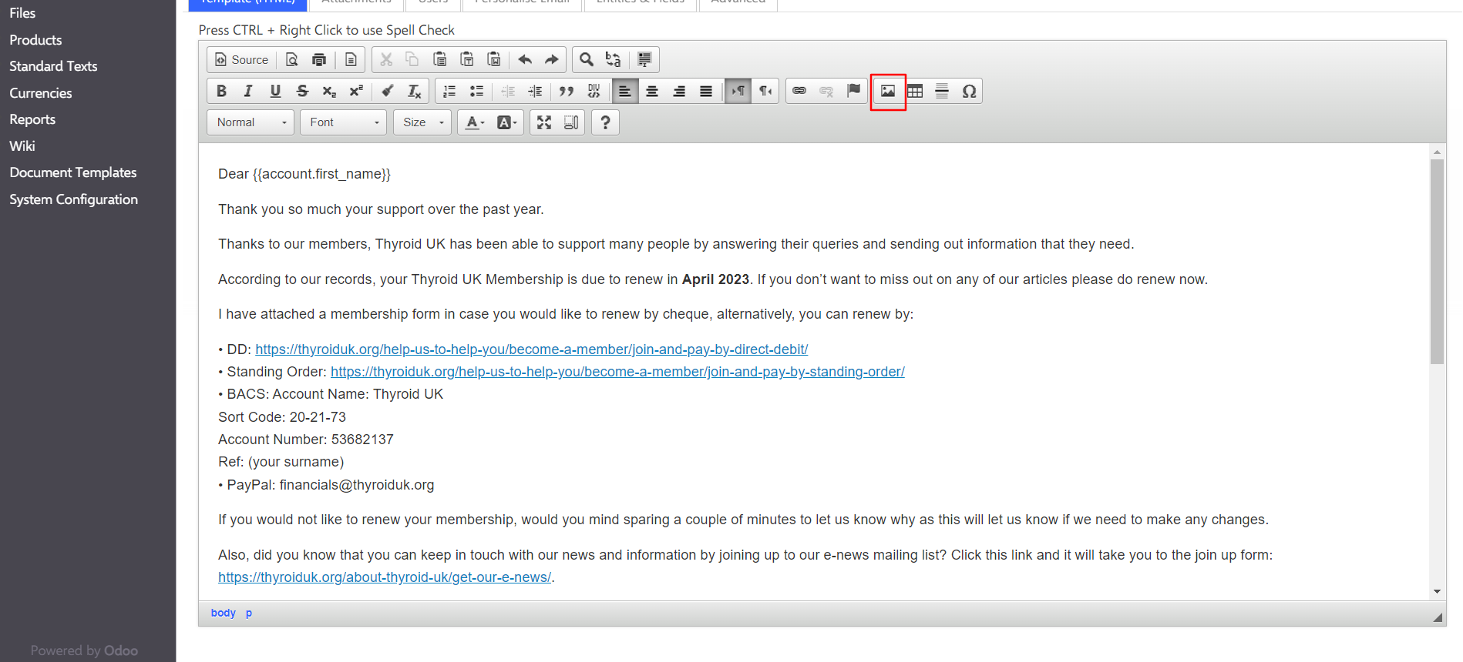Open Reports in the sidebar

click(32, 119)
